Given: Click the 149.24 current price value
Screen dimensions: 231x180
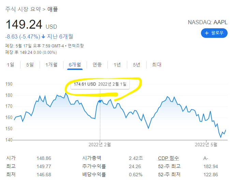Looking at the screenshot, I should point(24,25).
